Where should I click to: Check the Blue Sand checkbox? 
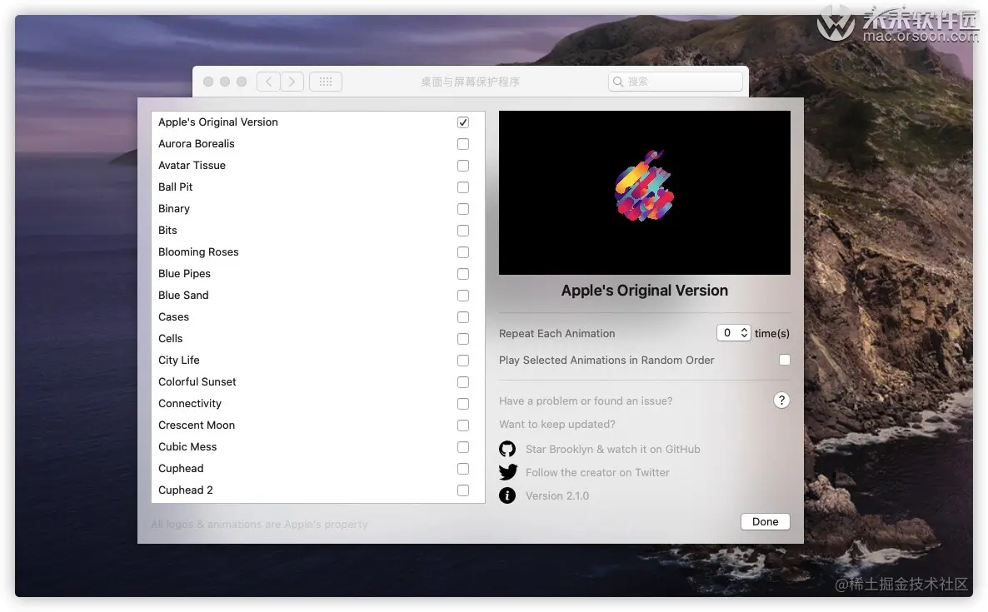pos(463,296)
